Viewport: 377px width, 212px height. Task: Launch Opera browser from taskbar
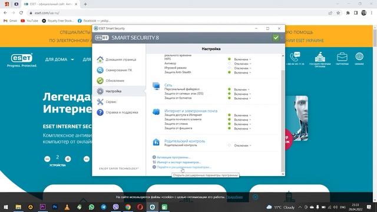(140, 207)
